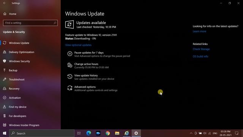This screenshot has width=243, height=137.
Task: Open the Action Center notifications icon
Action: [237, 133]
